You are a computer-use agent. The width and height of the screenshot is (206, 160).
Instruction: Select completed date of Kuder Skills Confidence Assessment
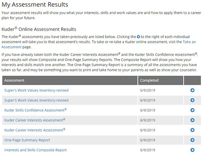(x=147, y=110)
